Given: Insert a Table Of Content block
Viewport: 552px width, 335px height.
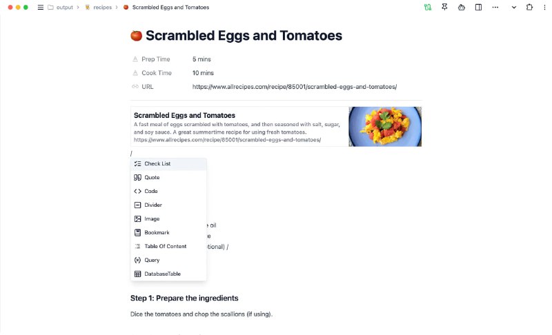Looking at the screenshot, I should click(168, 246).
